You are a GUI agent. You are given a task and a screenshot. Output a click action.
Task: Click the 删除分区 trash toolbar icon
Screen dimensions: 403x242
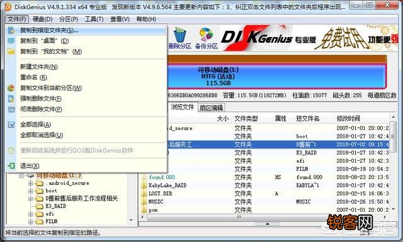179,35
